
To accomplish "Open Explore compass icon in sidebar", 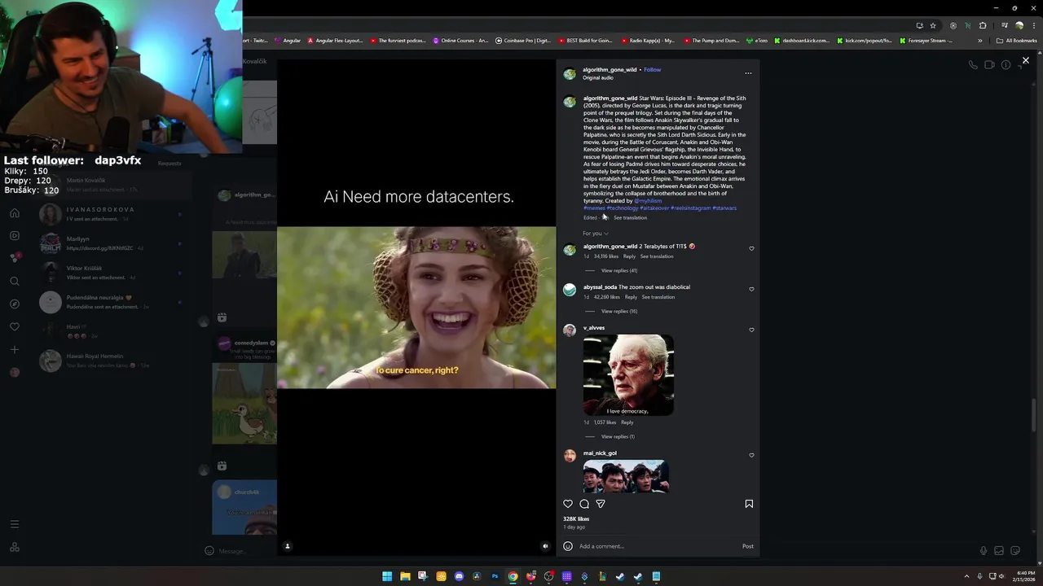I will coord(14,304).
